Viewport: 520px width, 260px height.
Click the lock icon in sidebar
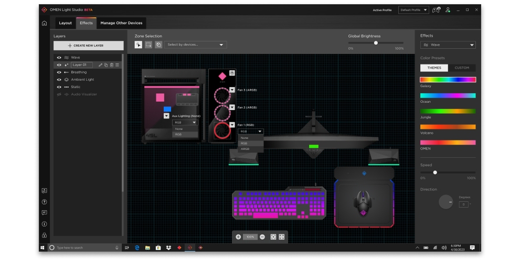(44, 235)
